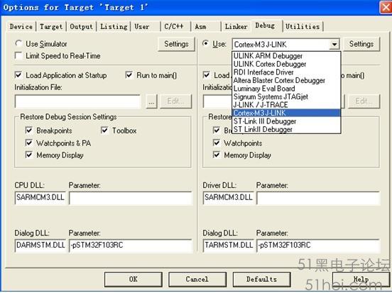This screenshot has height=293, width=392.
Task: Click the Defaults button
Action: click(x=261, y=280)
